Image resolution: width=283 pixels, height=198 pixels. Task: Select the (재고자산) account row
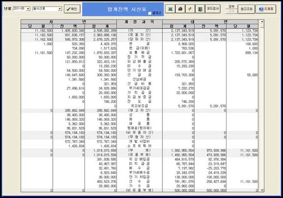point(139,110)
